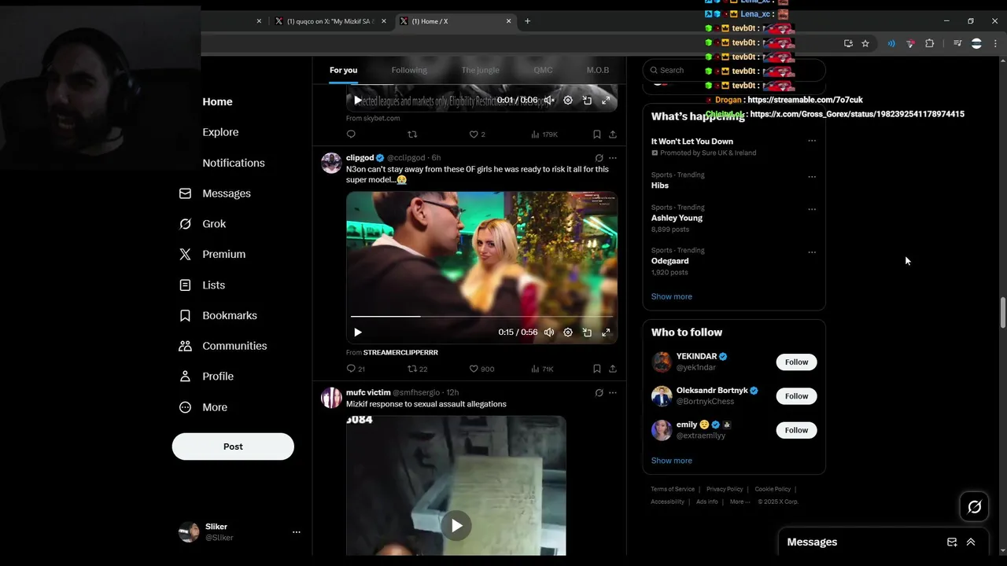Open options for Odegaard trend
Image resolution: width=1007 pixels, height=566 pixels.
point(812,252)
